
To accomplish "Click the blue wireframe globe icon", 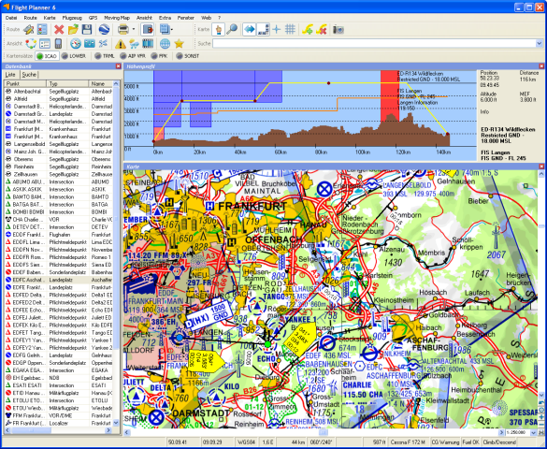I will tap(165, 44).
